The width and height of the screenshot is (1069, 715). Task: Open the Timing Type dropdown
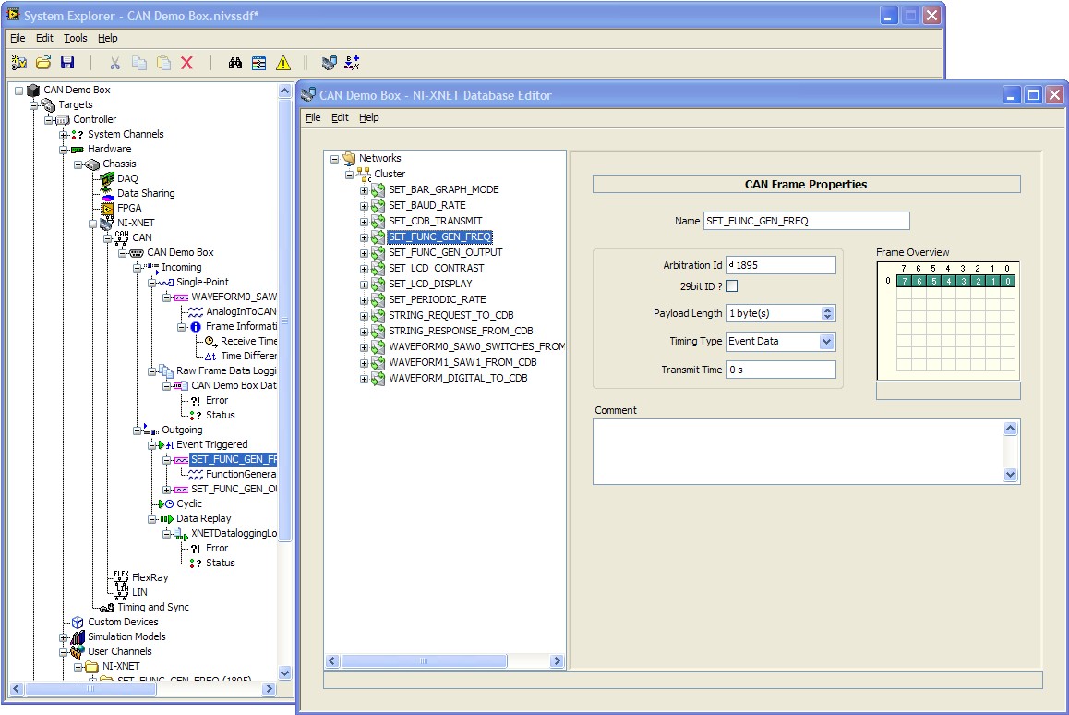click(827, 341)
